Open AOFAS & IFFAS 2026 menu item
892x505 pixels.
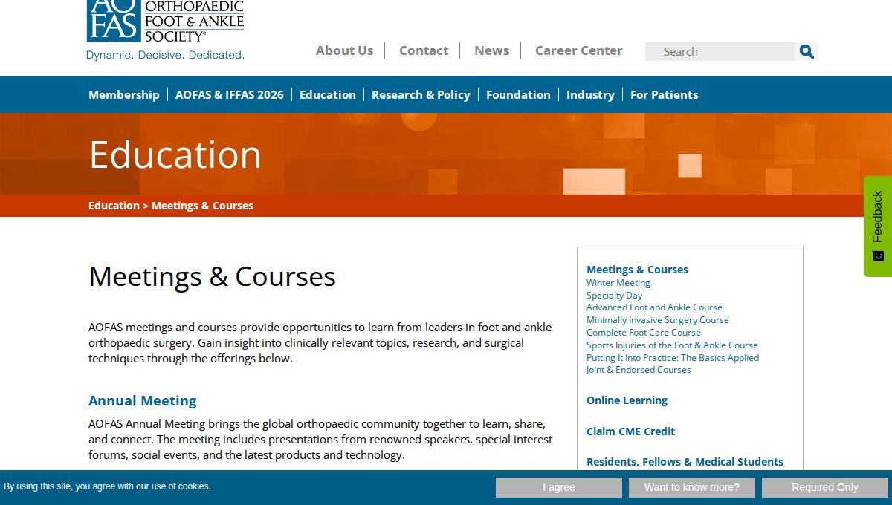[x=229, y=94]
